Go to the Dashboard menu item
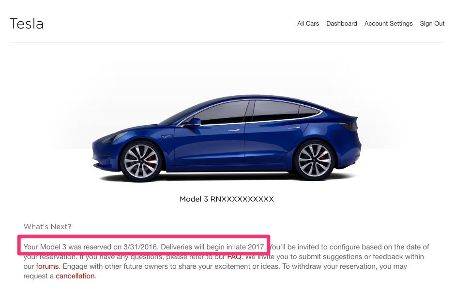Image resolution: width=455 pixels, height=290 pixels. coord(342,24)
